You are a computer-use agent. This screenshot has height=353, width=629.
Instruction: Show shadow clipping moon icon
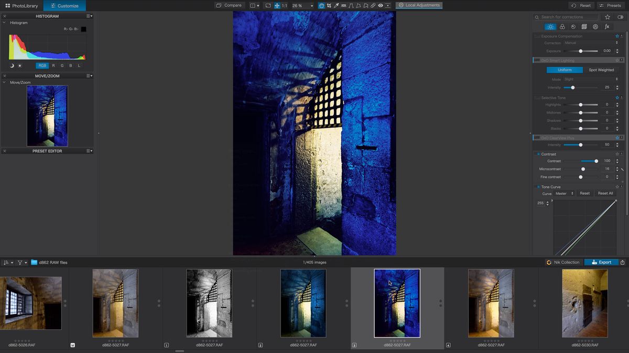[12, 65]
